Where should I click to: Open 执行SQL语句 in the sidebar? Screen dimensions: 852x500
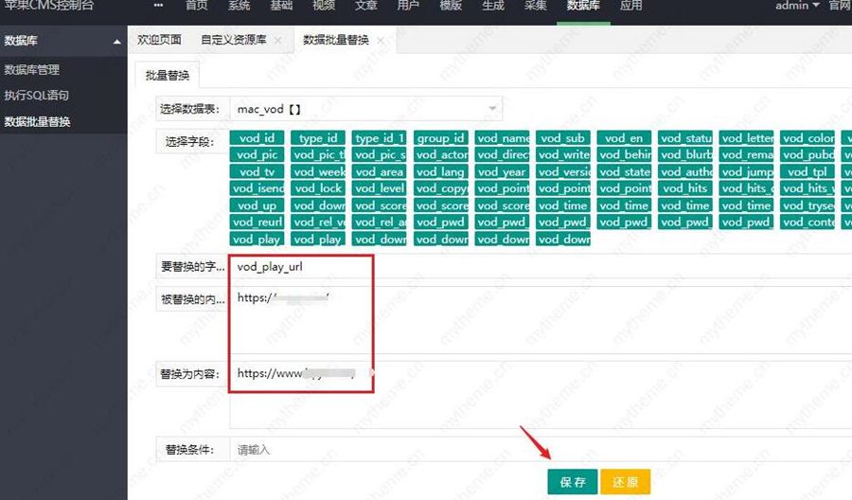pyautogui.click(x=37, y=96)
